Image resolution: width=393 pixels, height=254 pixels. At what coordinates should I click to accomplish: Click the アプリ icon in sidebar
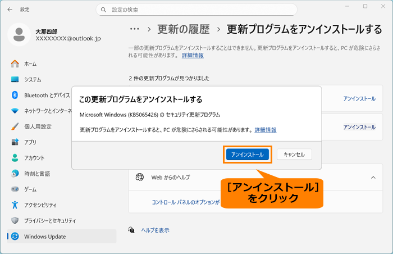tap(15, 142)
